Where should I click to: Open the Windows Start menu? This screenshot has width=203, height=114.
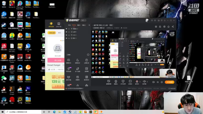coord(3,112)
